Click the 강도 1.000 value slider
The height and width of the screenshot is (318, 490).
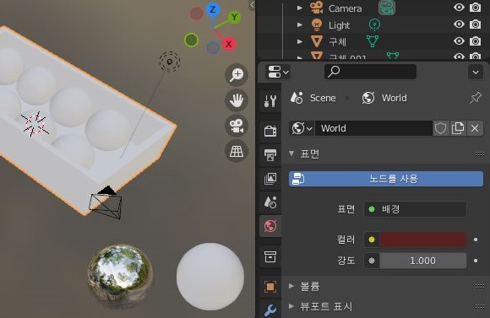(x=423, y=261)
